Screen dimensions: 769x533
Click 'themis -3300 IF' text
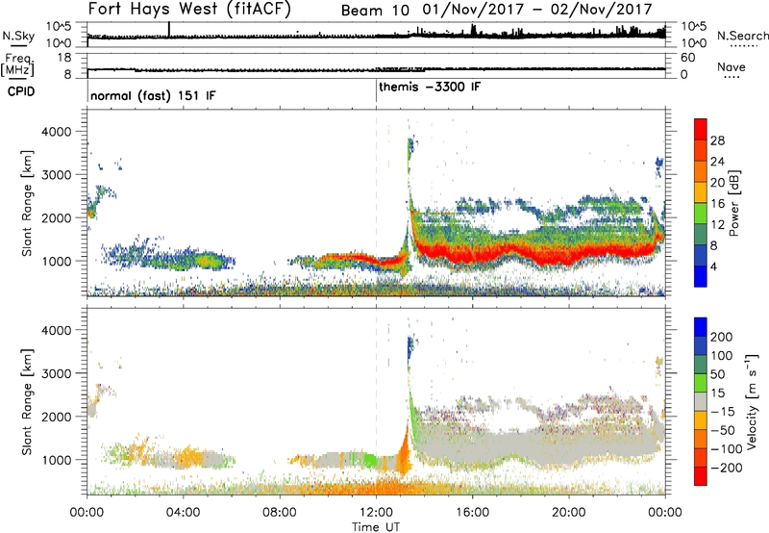[430, 87]
